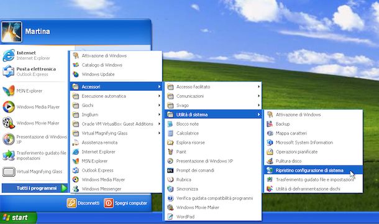Expand the ImgBurn submenu
Viewport: 379px width, 224px height.
click(x=116, y=114)
